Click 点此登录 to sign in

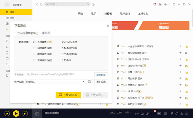(17, 5)
